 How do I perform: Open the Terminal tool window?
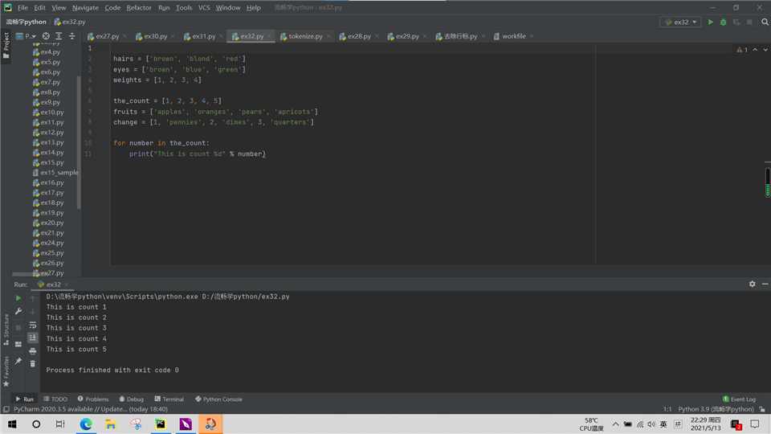point(169,399)
